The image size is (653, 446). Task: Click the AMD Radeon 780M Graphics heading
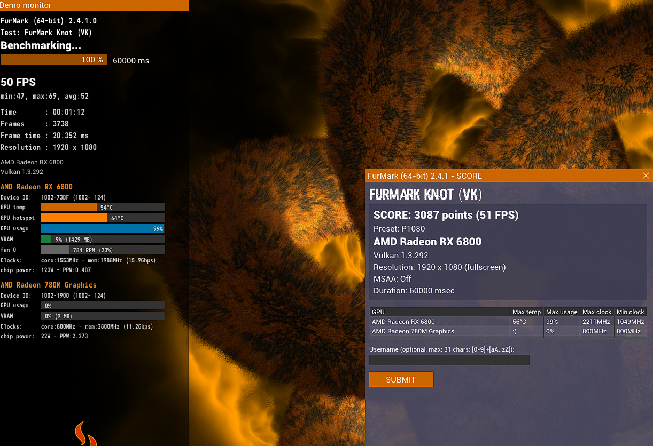(49, 285)
